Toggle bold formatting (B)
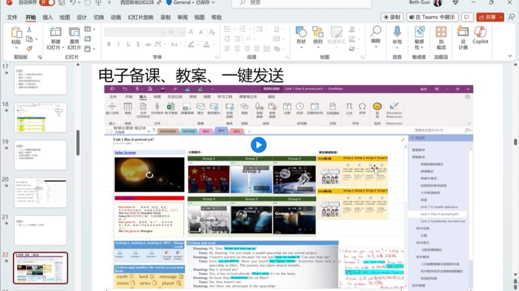The height and width of the screenshot is (291, 519). tap(109, 44)
